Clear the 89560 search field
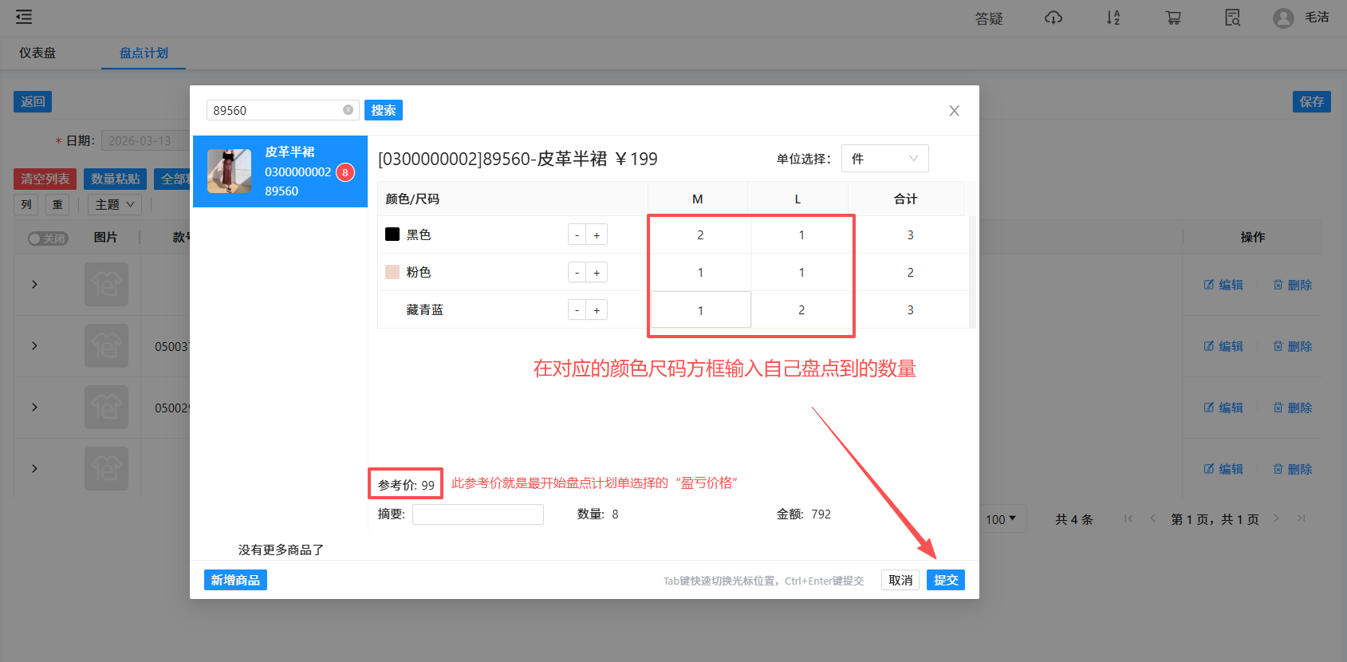The image size is (1347, 662). point(349,110)
